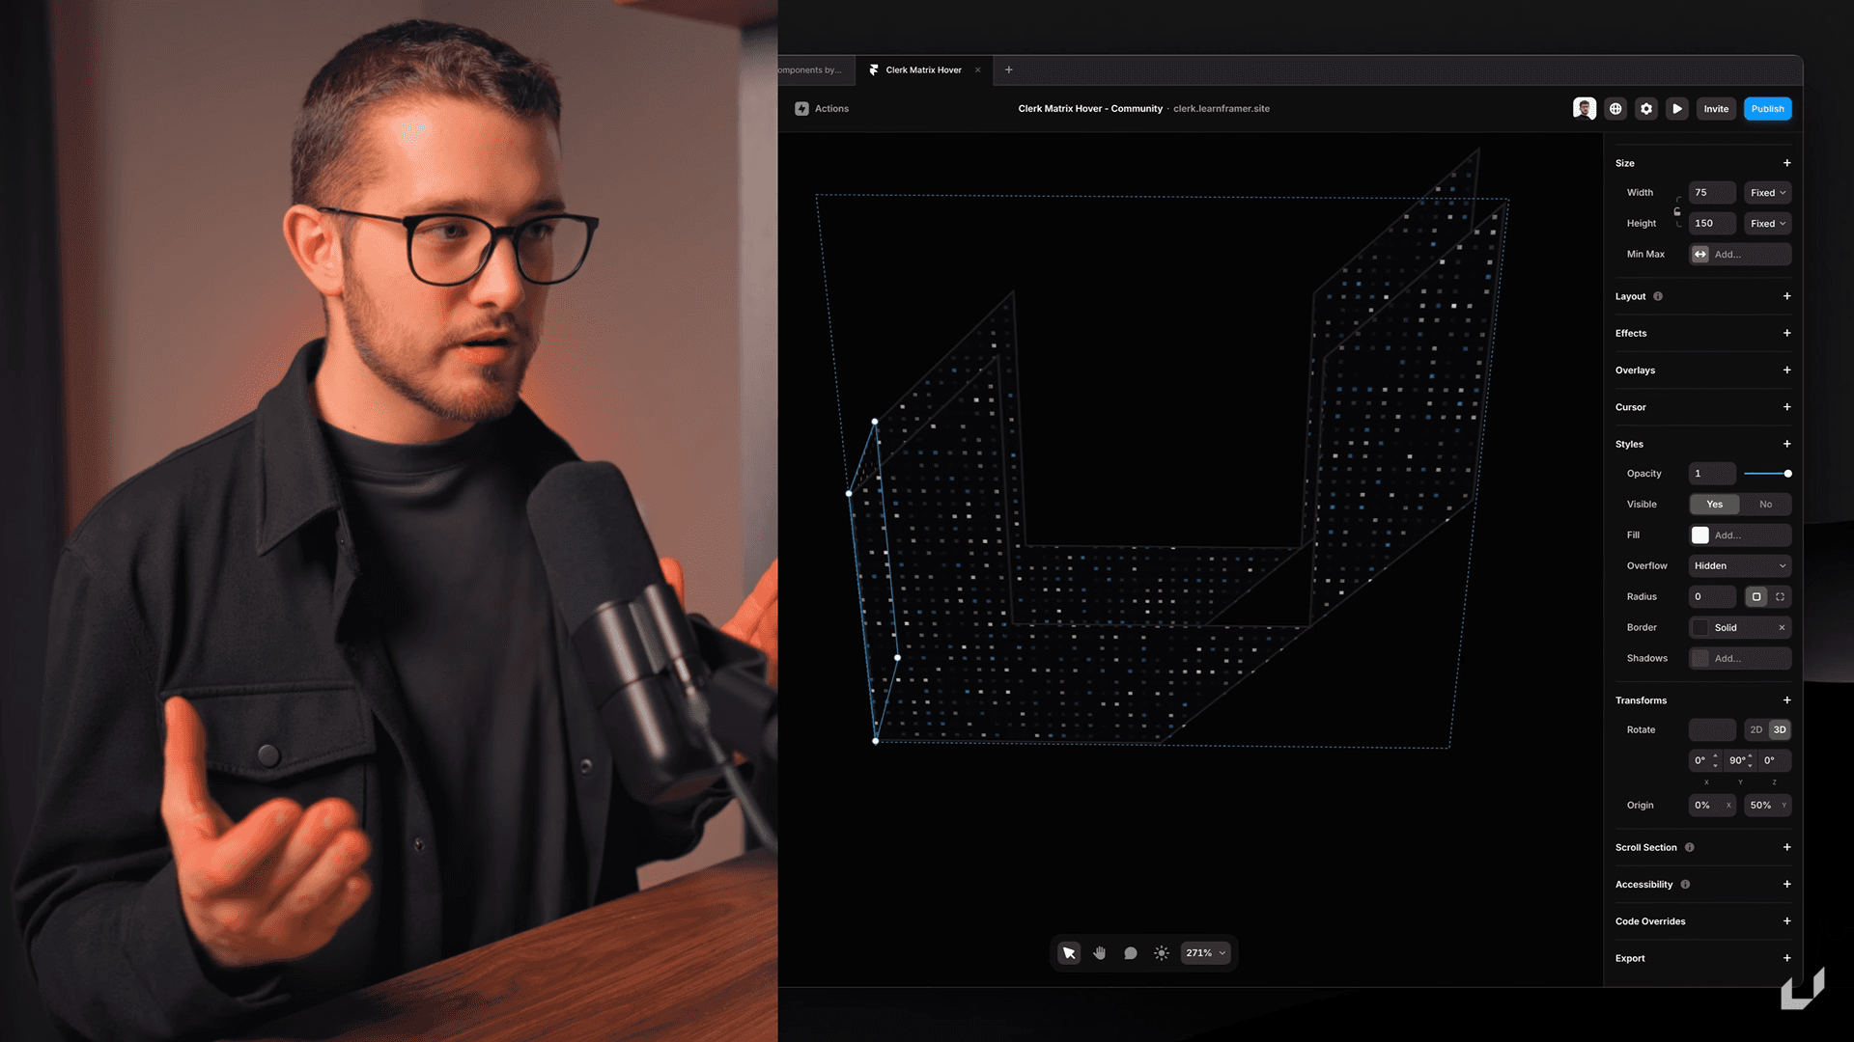Click Scroll Section info icon

[1690, 847]
